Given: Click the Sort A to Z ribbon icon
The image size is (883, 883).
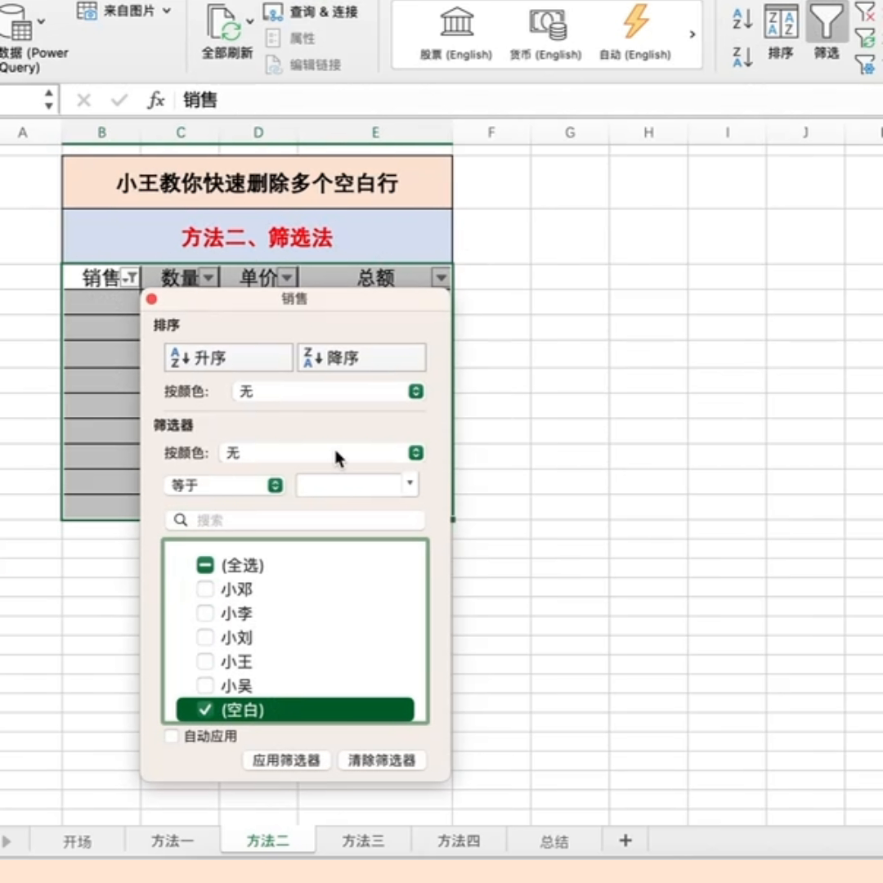Looking at the screenshot, I should 742,19.
